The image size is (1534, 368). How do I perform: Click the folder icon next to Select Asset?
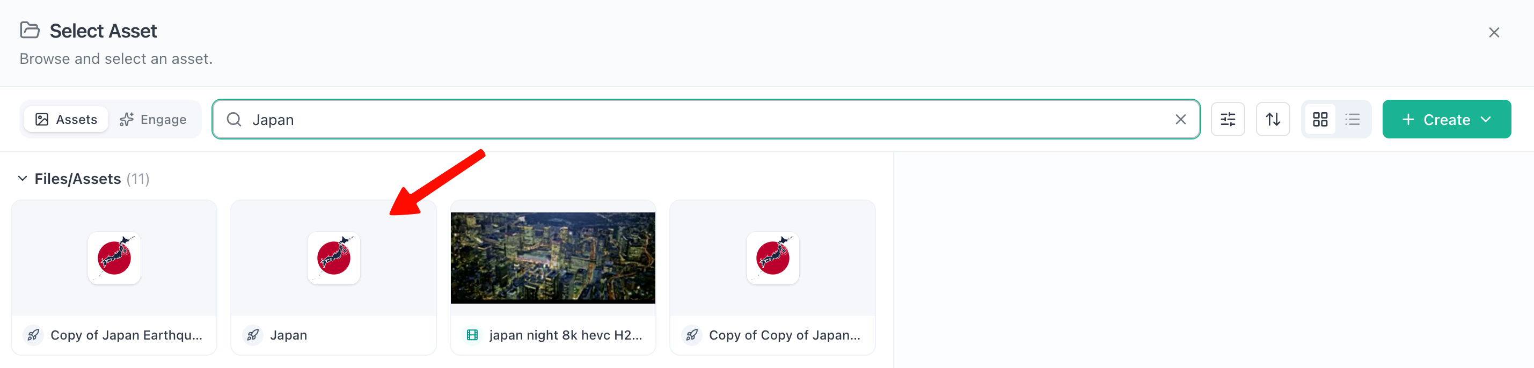[x=30, y=30]
